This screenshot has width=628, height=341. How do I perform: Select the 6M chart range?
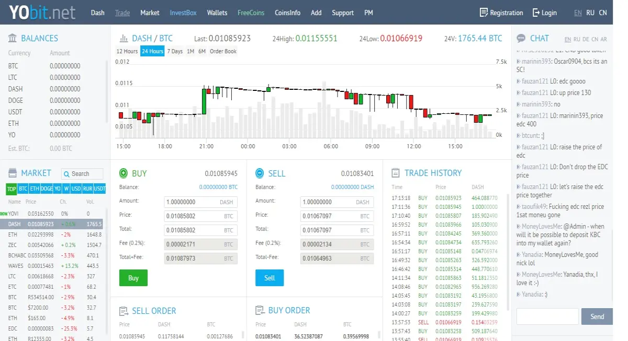click(202, 51)
